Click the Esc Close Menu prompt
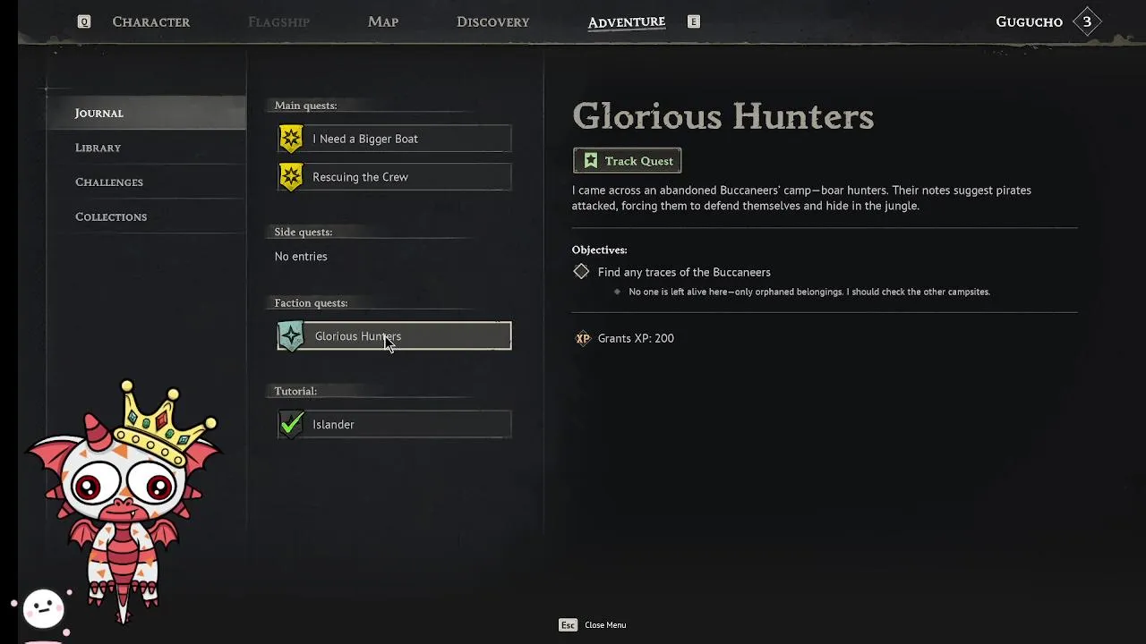This screenshot has height=644, width=1146. click(x=593, y=625)
